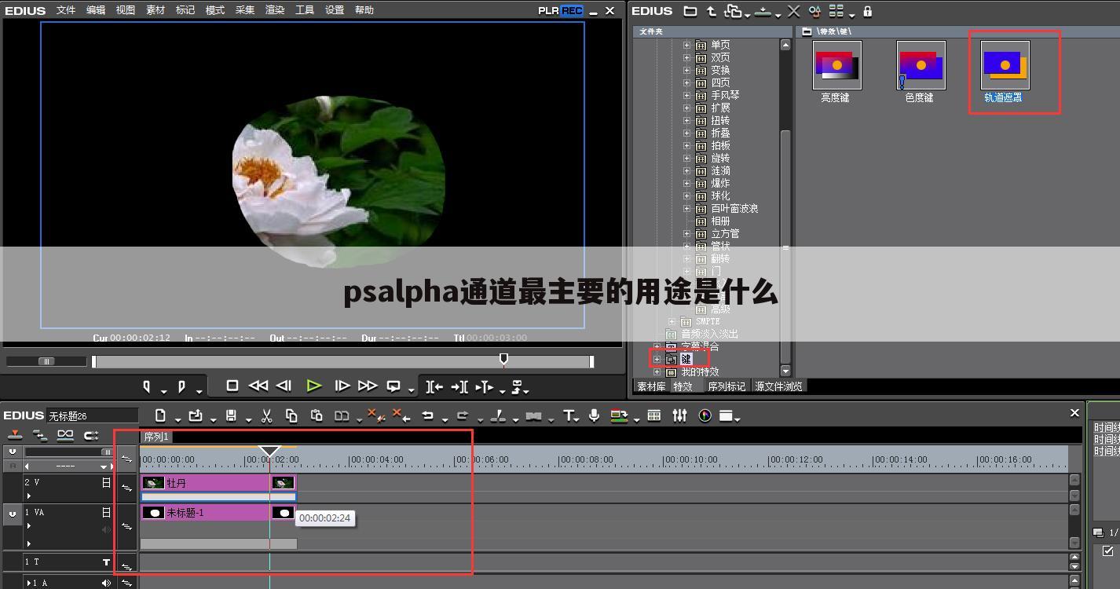
Task: Toggle video mute on track 2 V
Action: pos(106,483)
